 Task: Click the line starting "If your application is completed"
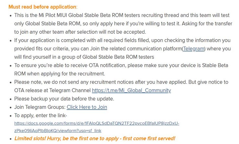point(122,40)
